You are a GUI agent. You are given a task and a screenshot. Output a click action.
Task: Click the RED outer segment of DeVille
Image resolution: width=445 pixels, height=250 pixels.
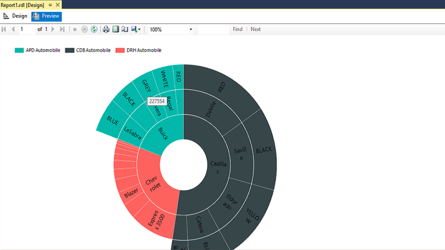click(221, 87)
